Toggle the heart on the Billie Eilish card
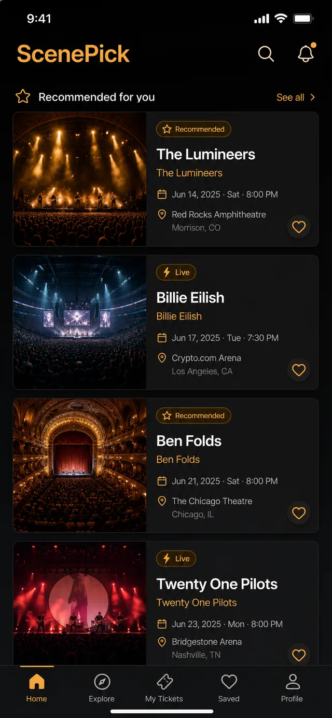The image size is (332, 718). (x=299, y=370)
